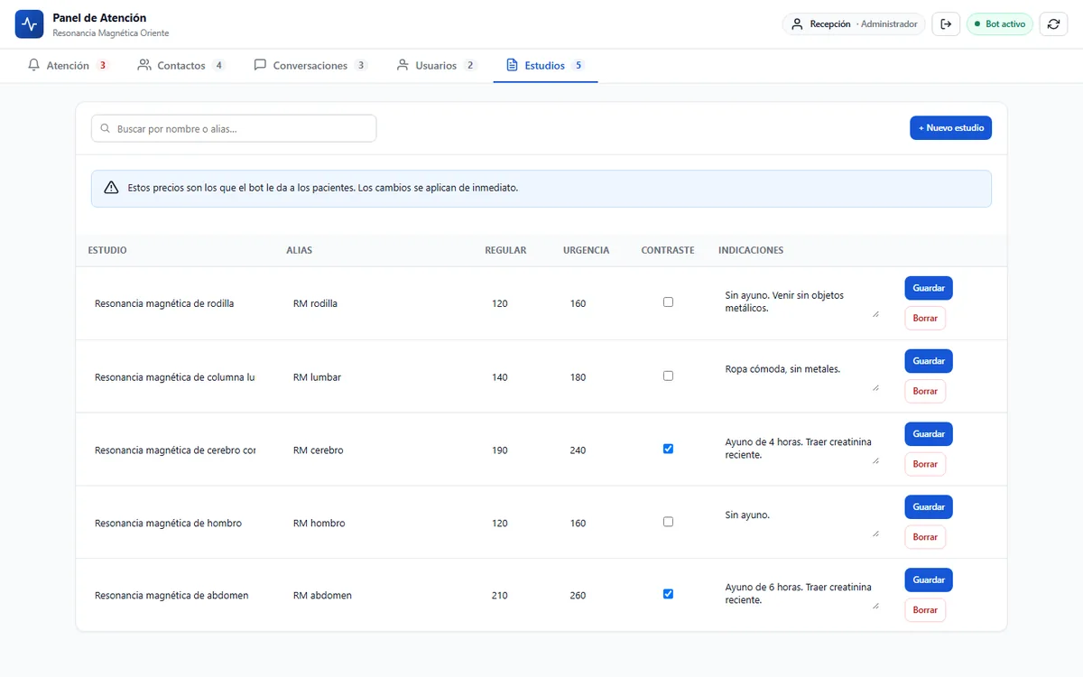
Task: Select the Estudios tab
Action: point(545,66)
